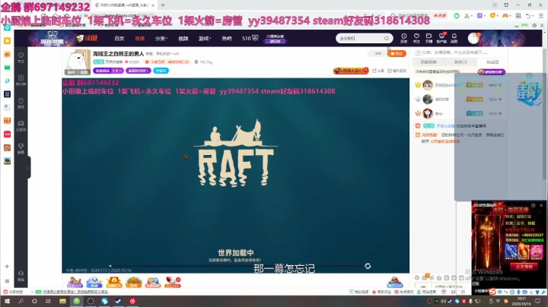Image resolution: width=548 pixels, height=307 pixels.
Task: Open the heart icon in dark sidebar
Action: click(x=21, y=58)
